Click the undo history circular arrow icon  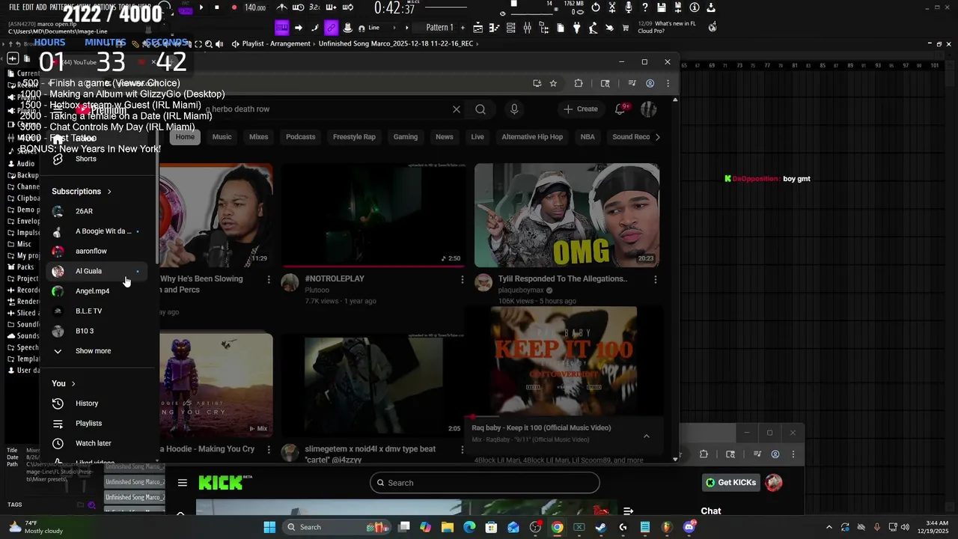(x=596, y=7)
